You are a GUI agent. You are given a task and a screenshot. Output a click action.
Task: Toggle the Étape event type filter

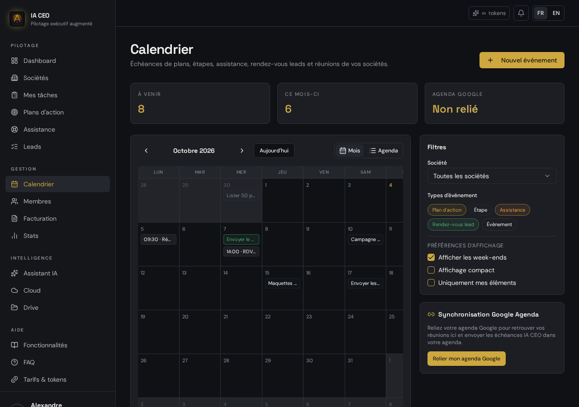(480, 210)
